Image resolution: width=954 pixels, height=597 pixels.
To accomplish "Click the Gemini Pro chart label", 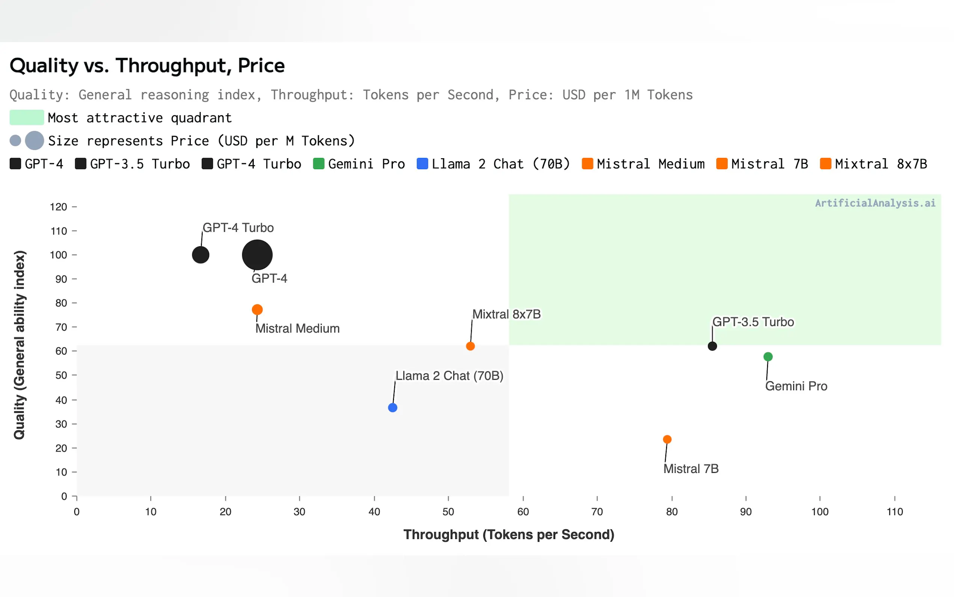I will (796, 386).
